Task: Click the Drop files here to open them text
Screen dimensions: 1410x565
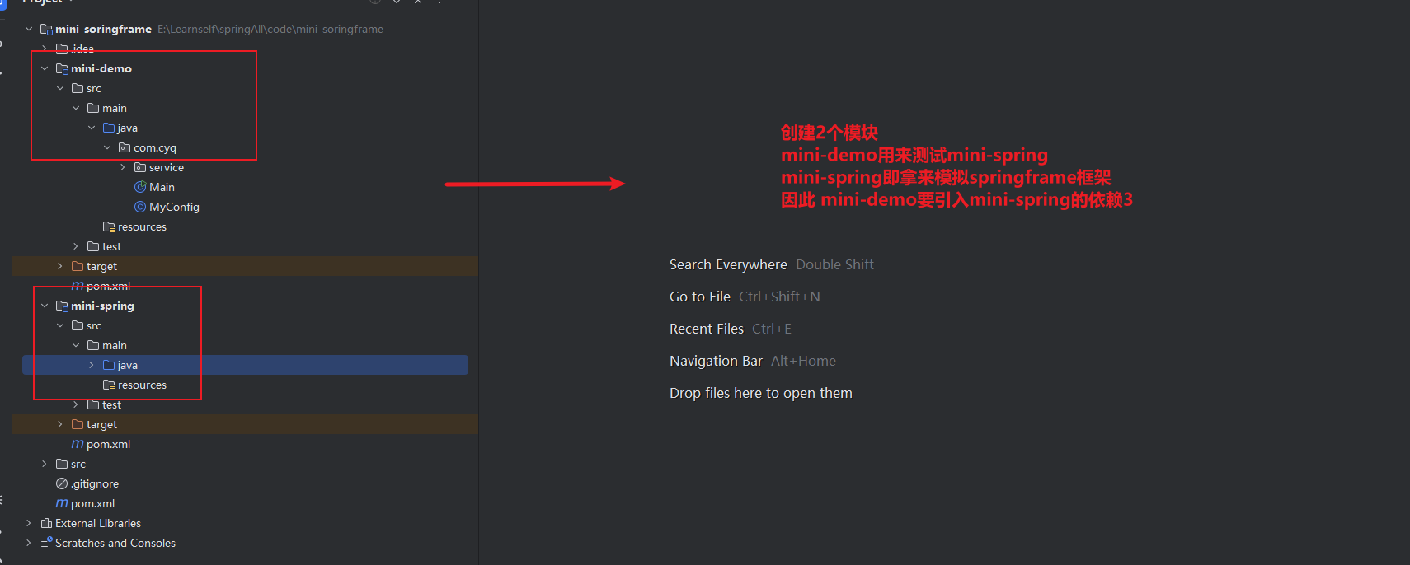Action: tap(761, 393)
